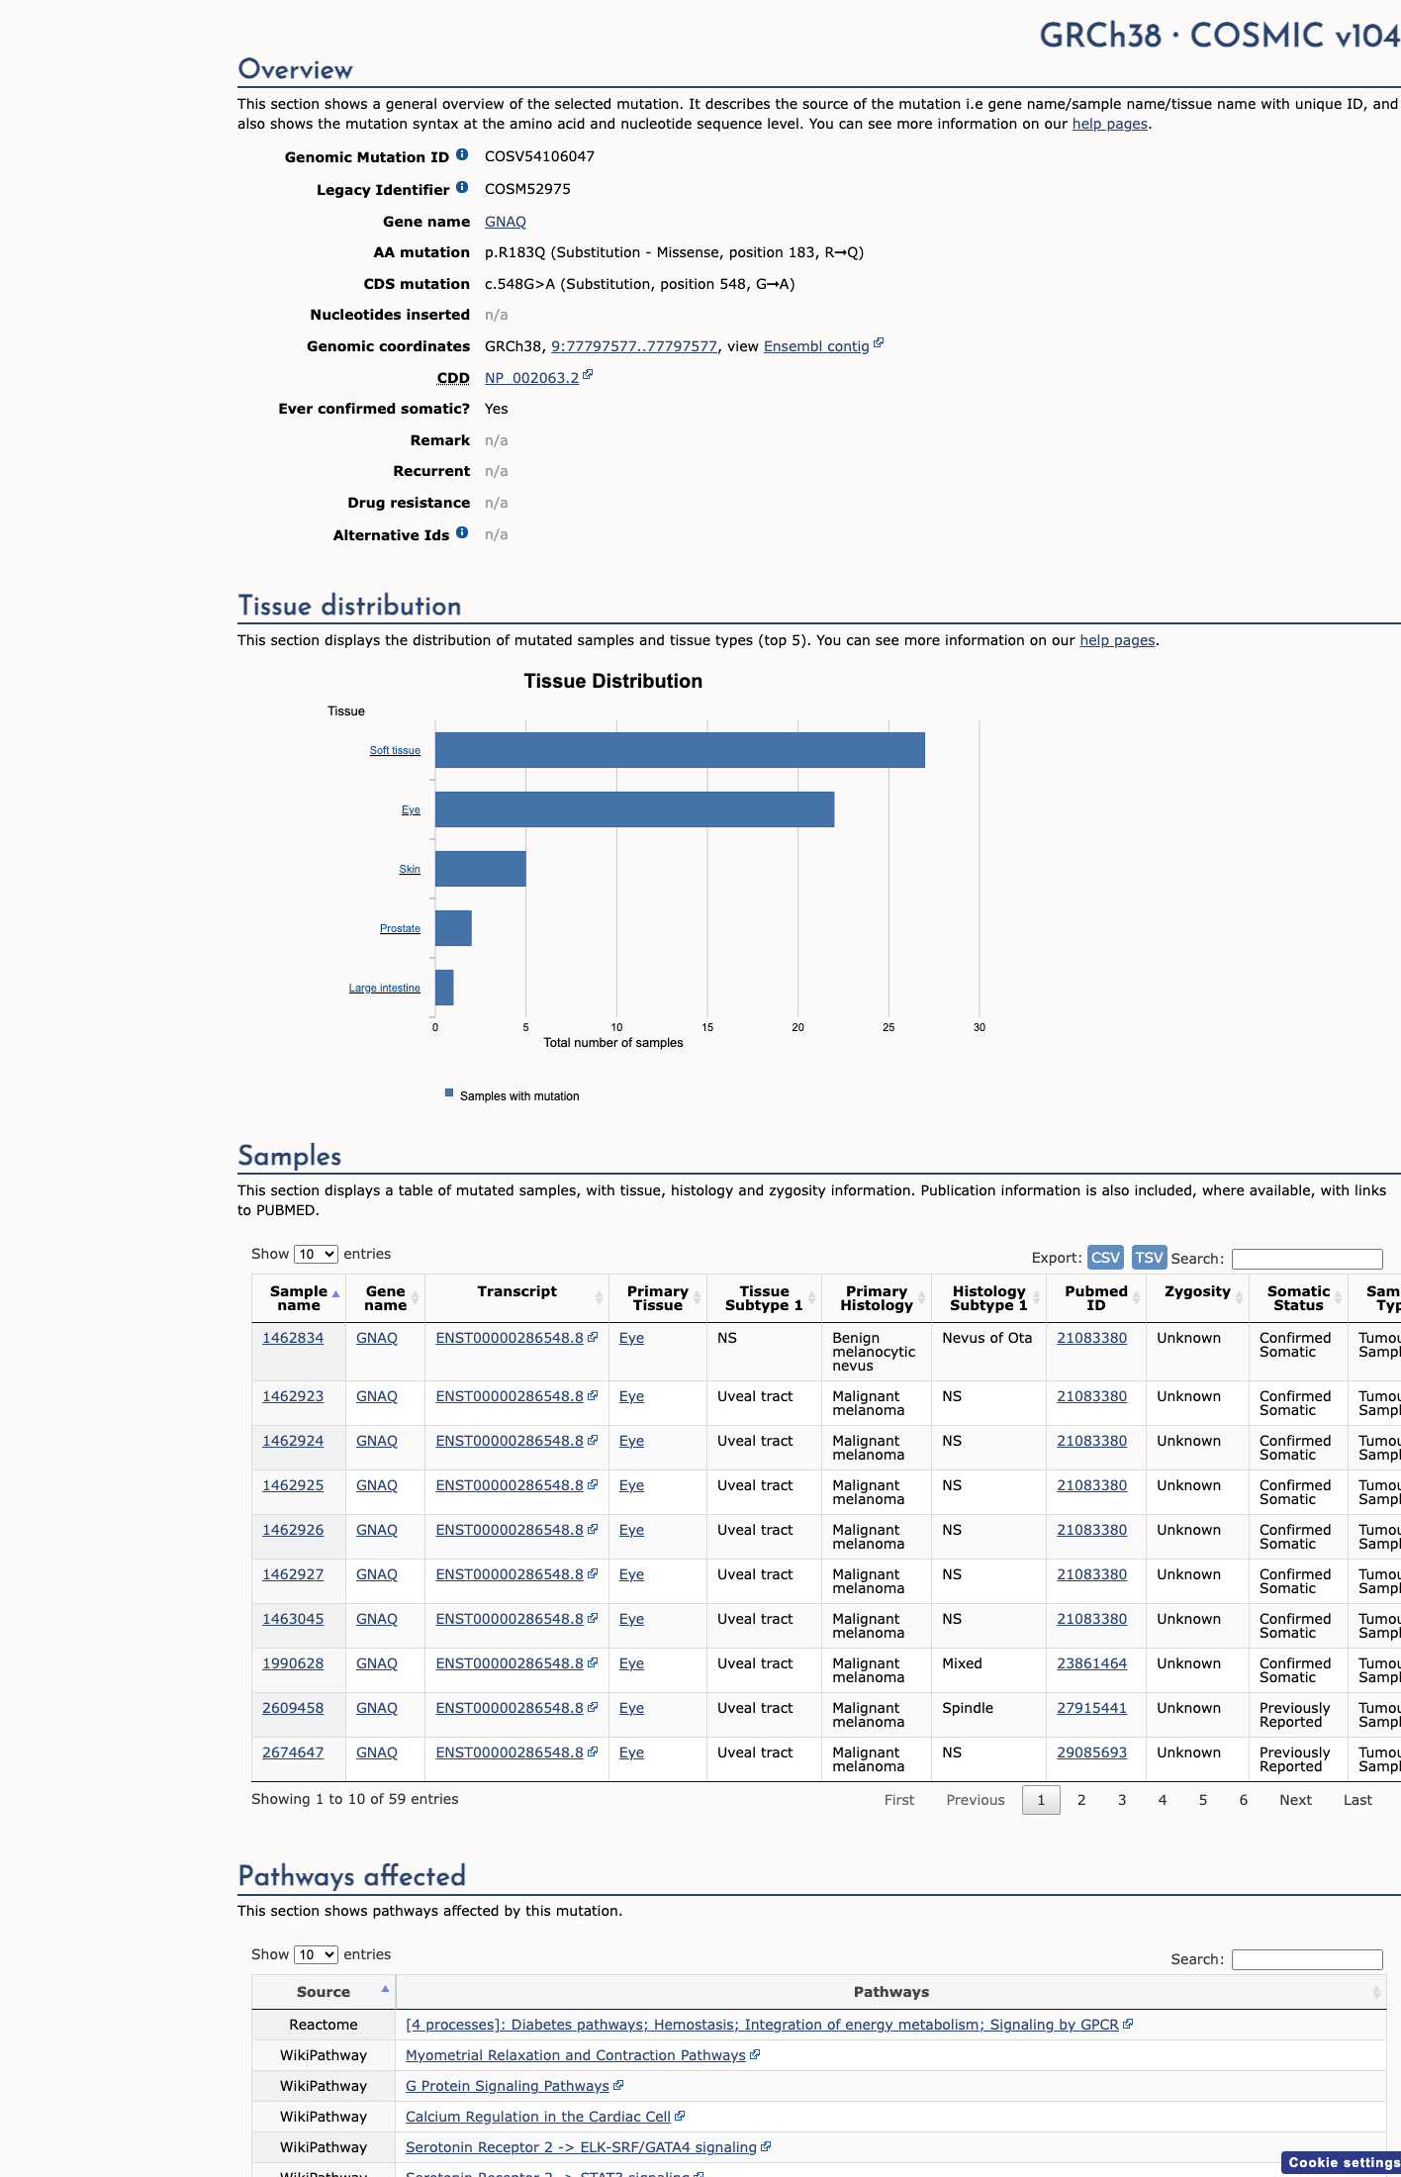Sort samples table by Transcript column
The width and height of the screenshot is (1401, 2177).
516,1298
